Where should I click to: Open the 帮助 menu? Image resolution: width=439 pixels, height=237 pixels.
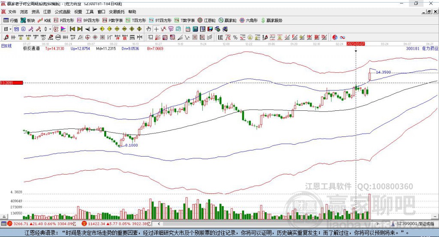coord(132,12)
